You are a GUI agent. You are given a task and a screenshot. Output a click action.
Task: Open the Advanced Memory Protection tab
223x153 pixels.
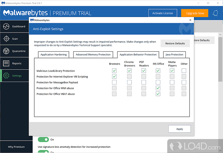pos(93,55)
